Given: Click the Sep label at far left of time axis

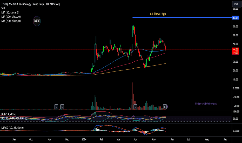Looking at the screenshot, I should [14, 139].
